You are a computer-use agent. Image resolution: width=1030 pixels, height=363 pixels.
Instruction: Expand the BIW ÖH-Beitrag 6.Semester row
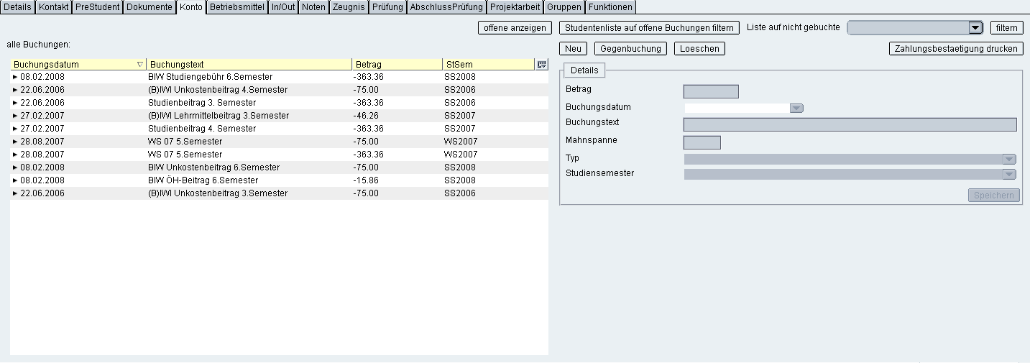(x=15, y=180)
